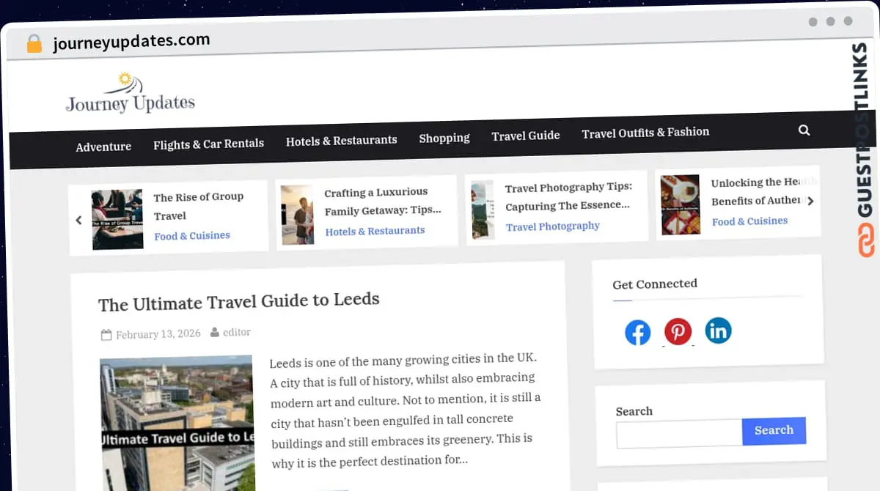This screenshot has width=880, height=491.
Task: Open Travel Outfits & Fashion menu
Action: pos(645,133)
